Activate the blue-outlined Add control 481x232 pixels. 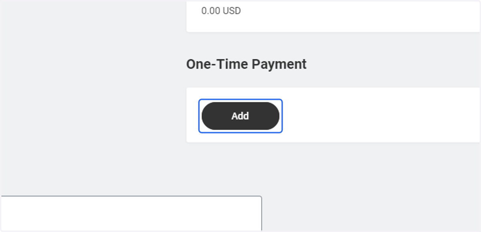240,116
